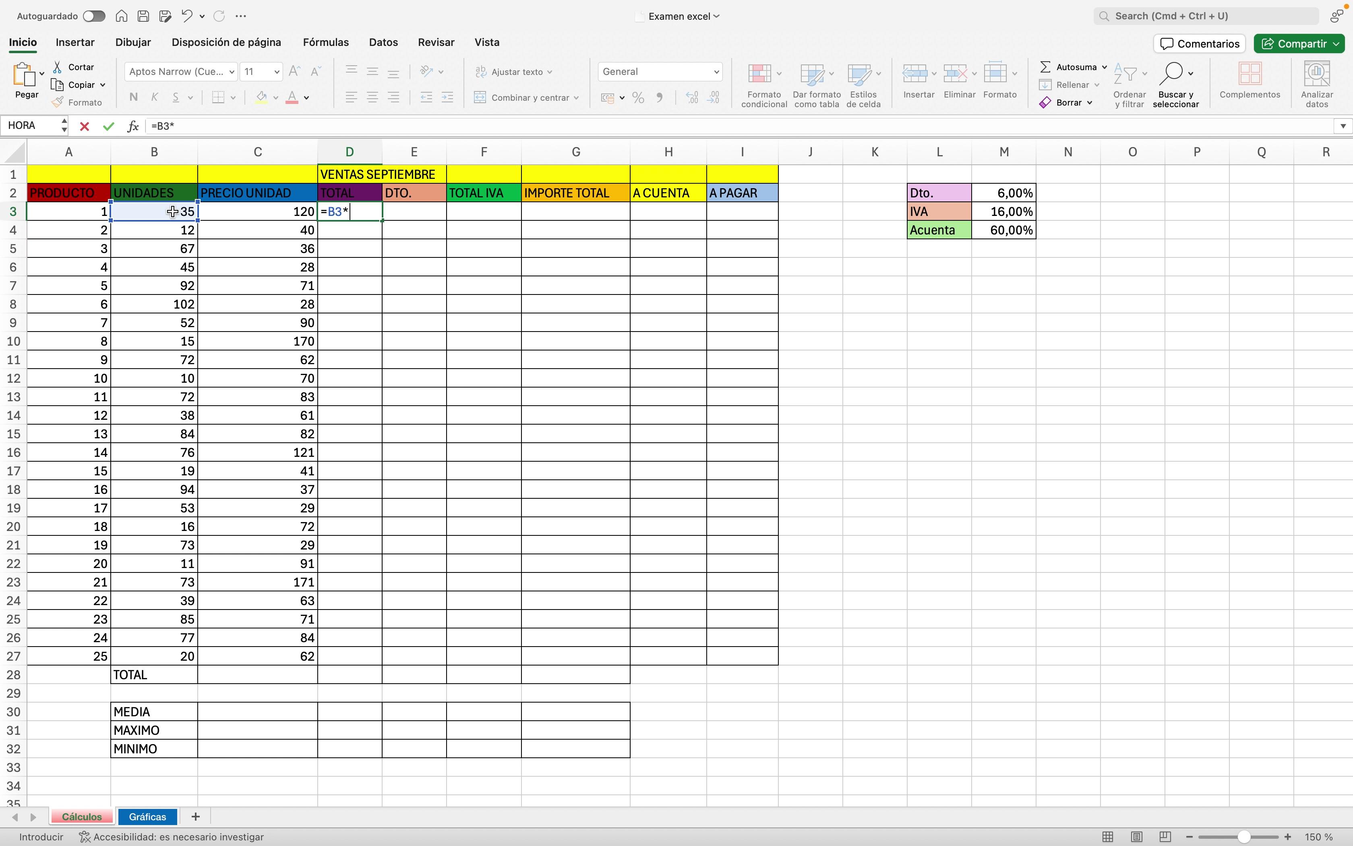The image size is (1353, 846).
Task: Open Combinar y centrar dropdown arrow
Action: 576,98
